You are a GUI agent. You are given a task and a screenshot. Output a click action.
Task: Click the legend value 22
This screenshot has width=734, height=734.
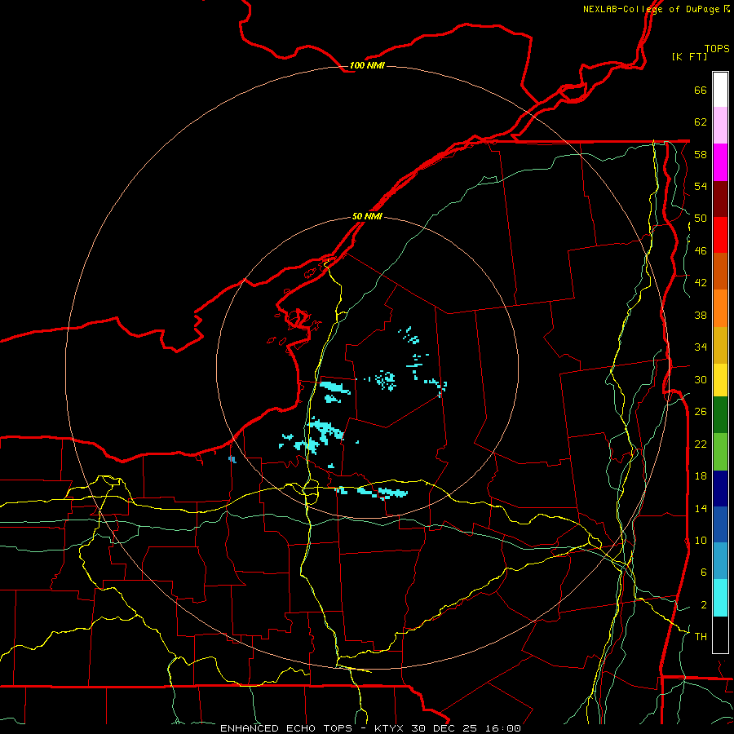[x=701, y=444]
